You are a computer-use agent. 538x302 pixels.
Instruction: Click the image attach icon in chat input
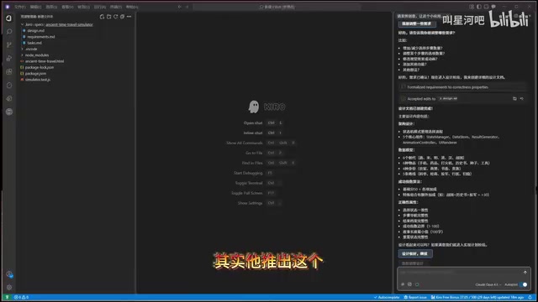point(409,284)
